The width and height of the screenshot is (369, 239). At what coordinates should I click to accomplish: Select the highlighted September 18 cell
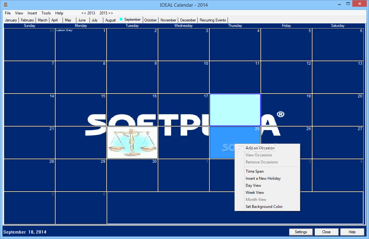(235, 110)
